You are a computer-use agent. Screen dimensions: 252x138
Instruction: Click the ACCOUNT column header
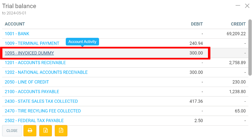[x=15, y=24]
